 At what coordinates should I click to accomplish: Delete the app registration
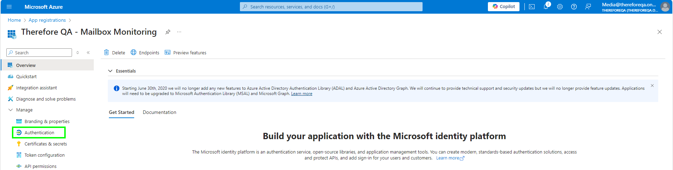tap(115, 53)
